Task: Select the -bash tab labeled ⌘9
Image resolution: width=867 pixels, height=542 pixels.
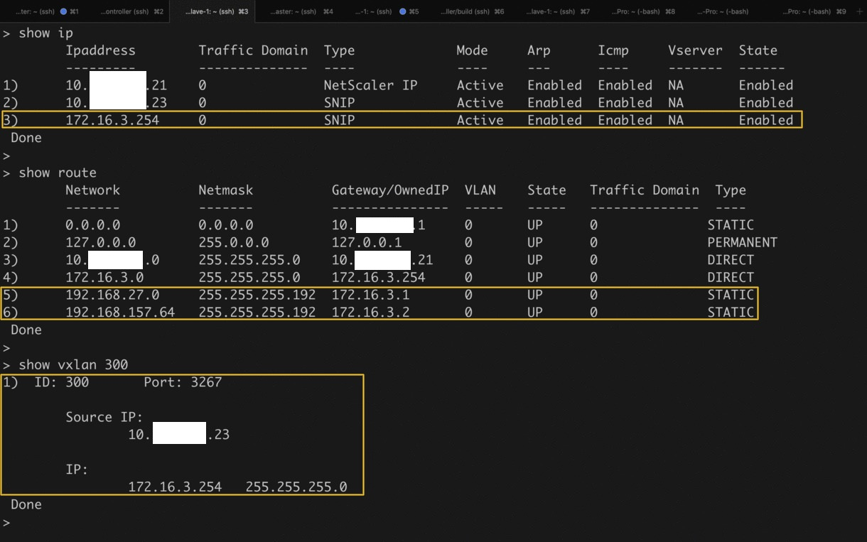Action: (810, 11)
